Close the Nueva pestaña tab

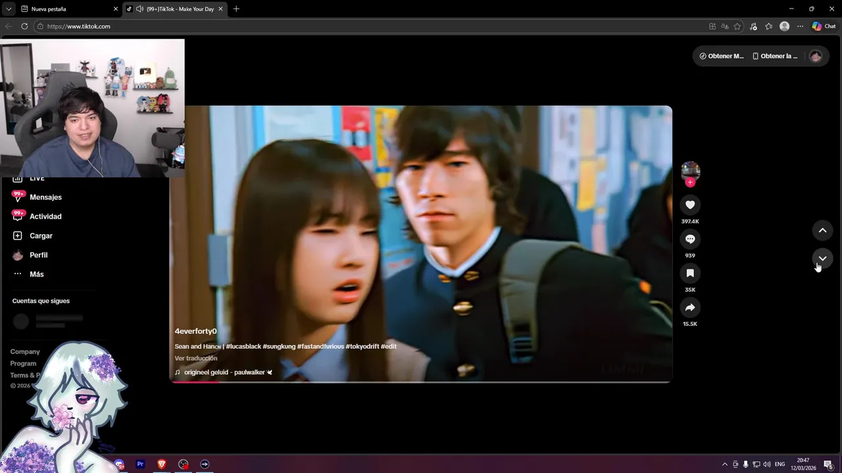pos(116,9)
